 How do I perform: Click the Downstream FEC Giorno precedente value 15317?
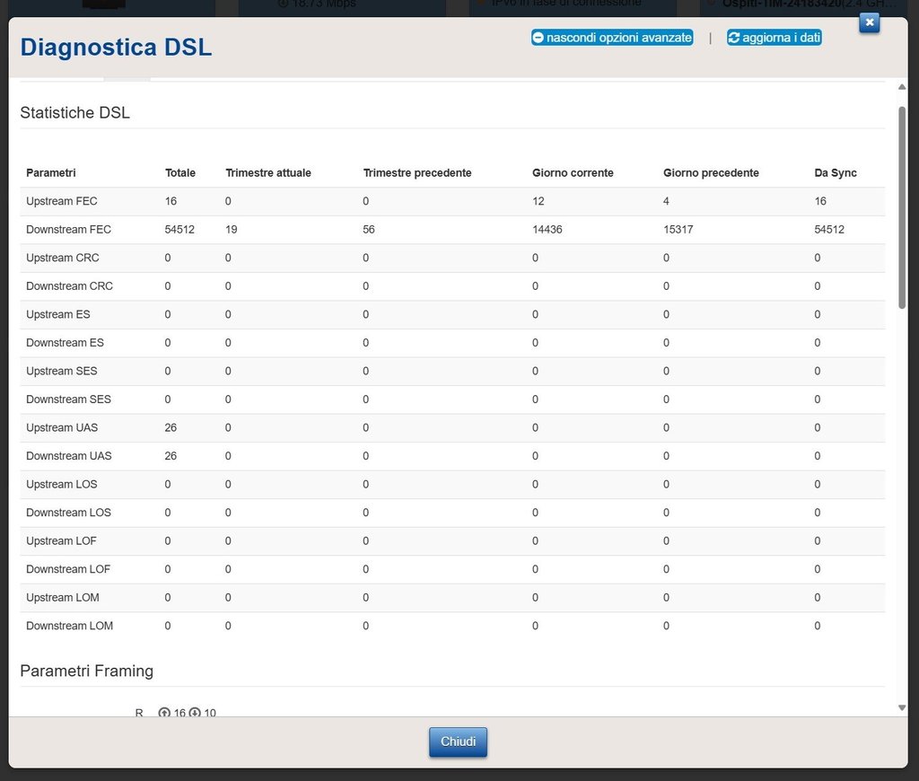click(678, 230)
